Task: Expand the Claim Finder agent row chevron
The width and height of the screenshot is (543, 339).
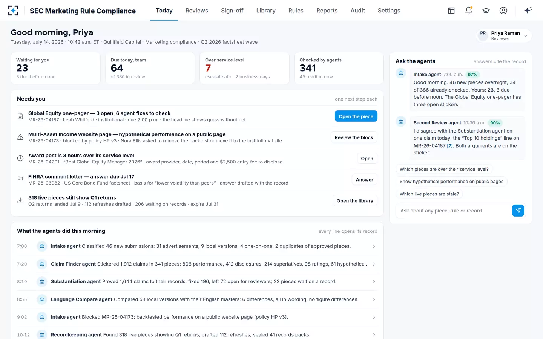Action: (x=374, y=264)
